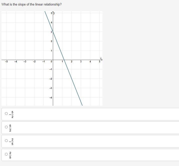This screenshot has height=166, width=179.
Task: Mark the positive 2/5 radio button
Action: coord(6,154)
